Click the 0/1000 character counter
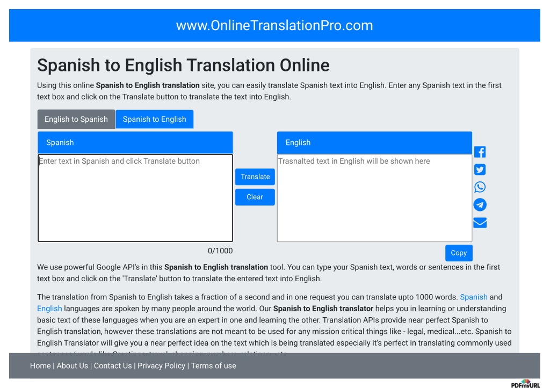 (x=220, y=251)
